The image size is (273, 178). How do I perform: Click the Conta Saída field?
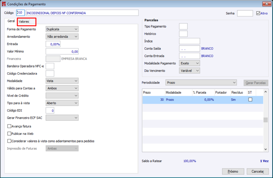click(189, 49)
